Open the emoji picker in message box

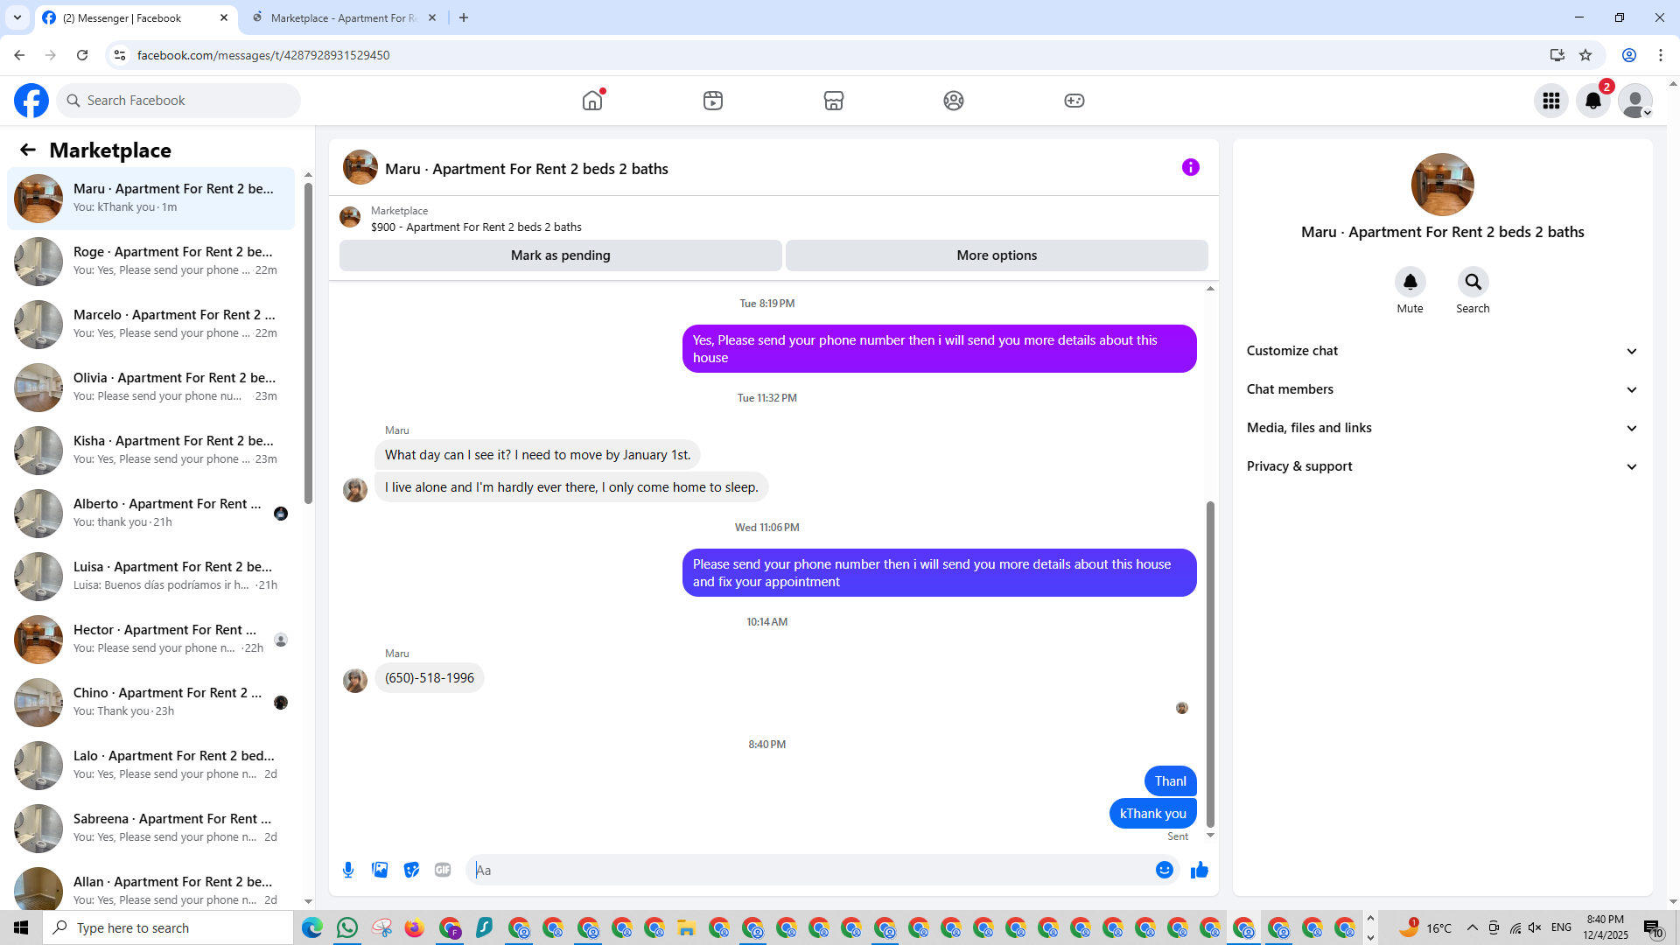coord(1164,870)
